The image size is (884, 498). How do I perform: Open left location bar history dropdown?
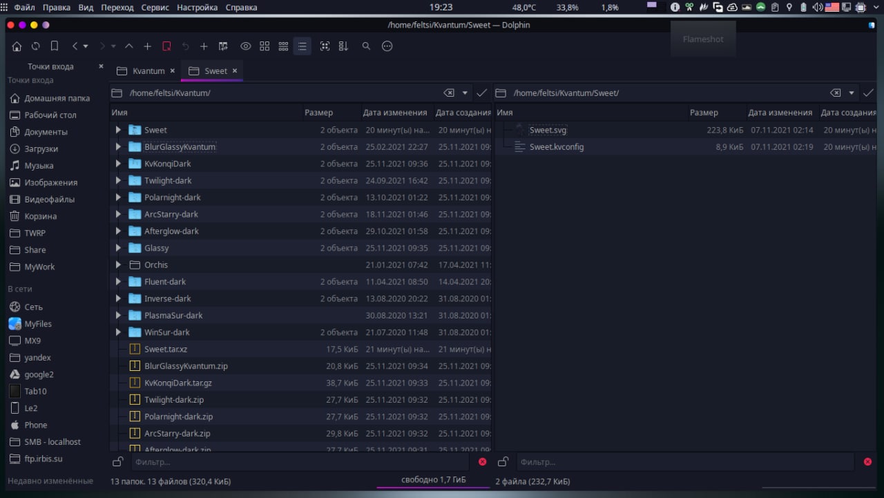click(465, 93)
